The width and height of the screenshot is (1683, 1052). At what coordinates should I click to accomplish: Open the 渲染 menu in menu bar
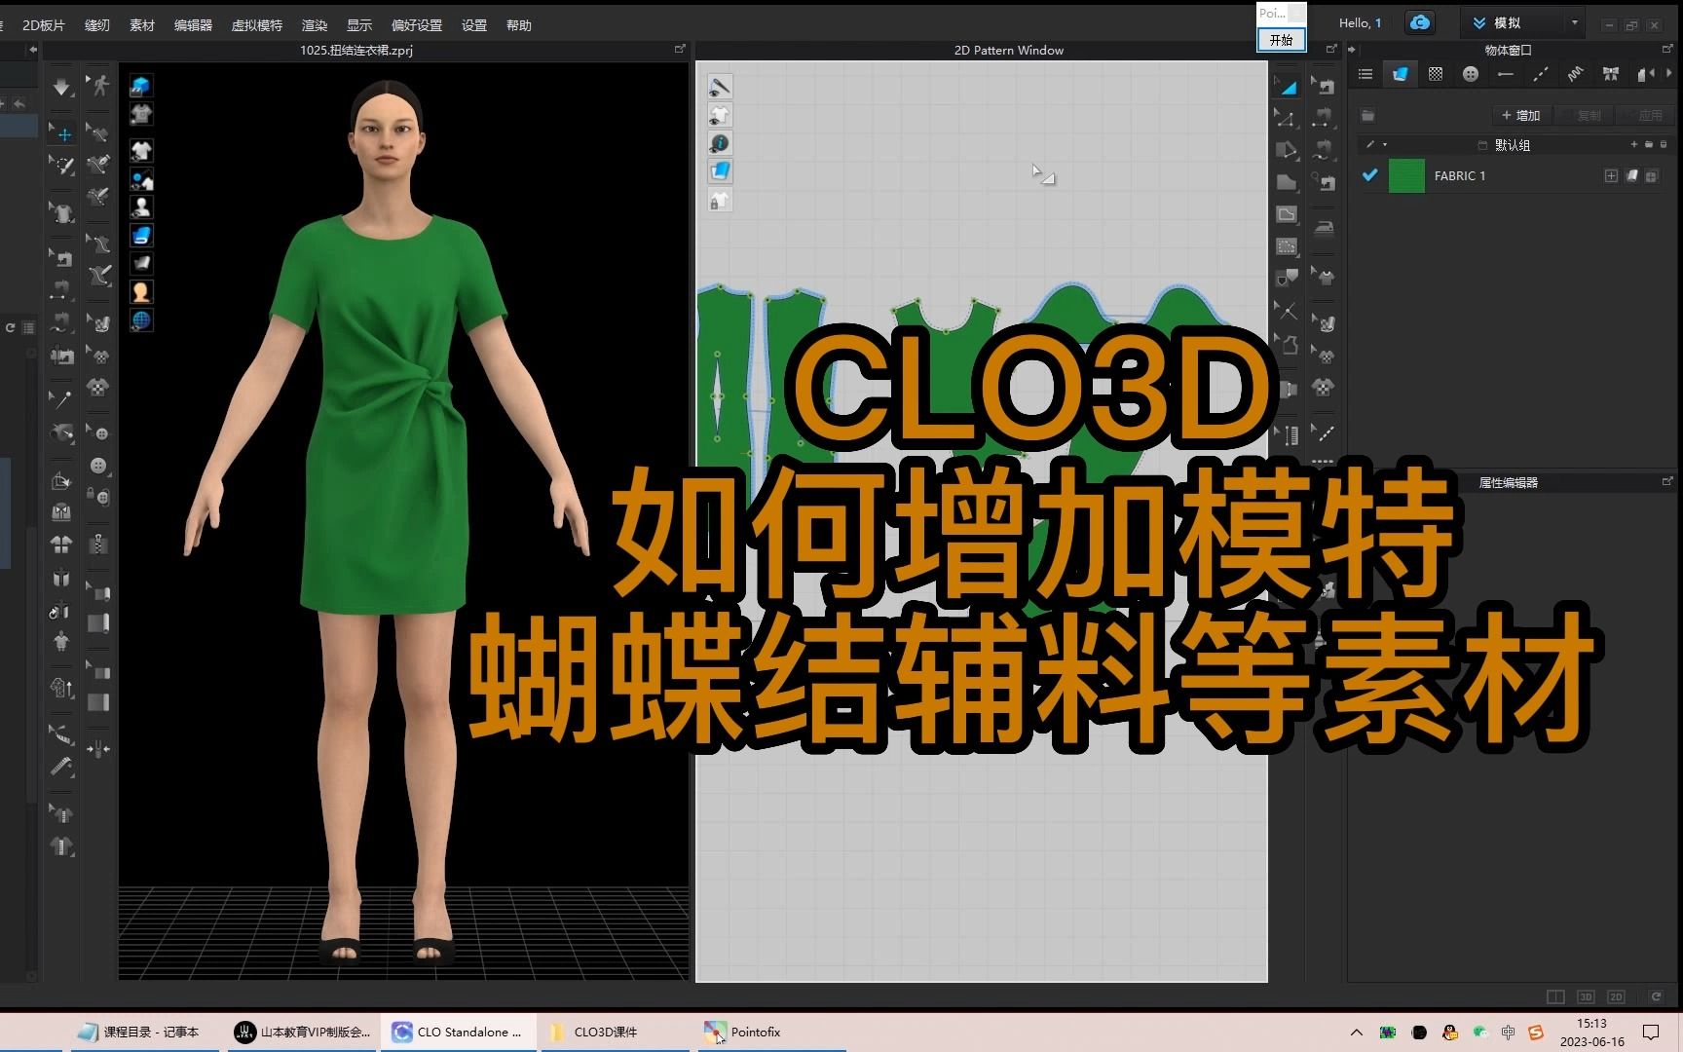pyautogui.click(x=314, y=25)
